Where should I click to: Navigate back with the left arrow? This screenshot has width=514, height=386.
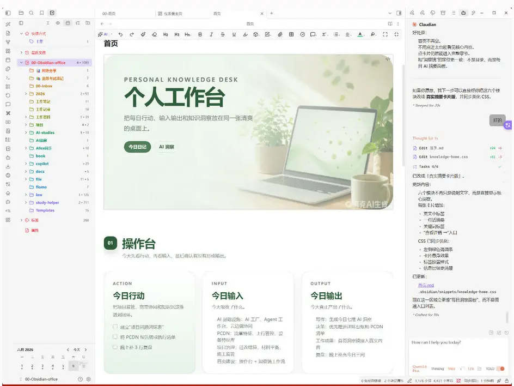[102, 23]
